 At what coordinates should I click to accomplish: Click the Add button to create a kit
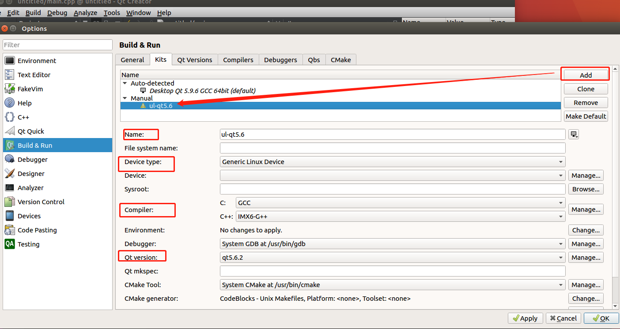click(x=585, y=75)
